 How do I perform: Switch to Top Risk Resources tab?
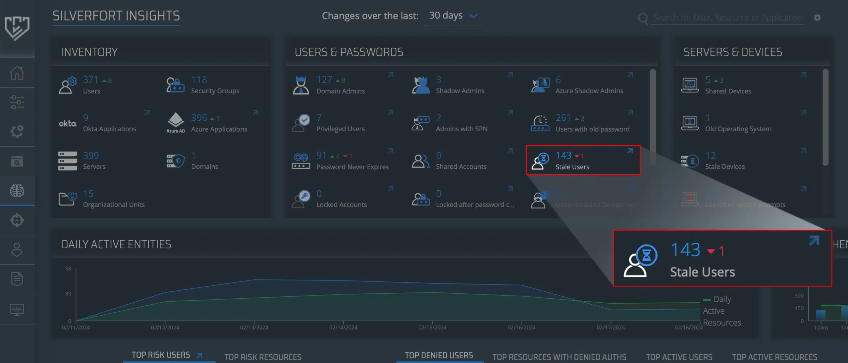pos(263,357)
